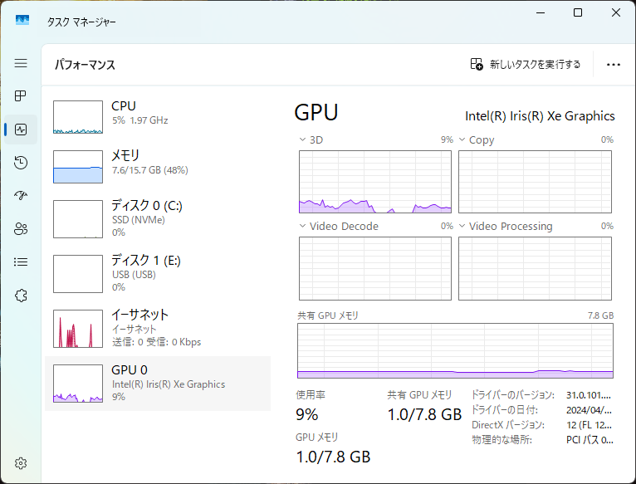Screen dimensions: 636x484
Task: Click the run new task button
Action: point(525,64)
